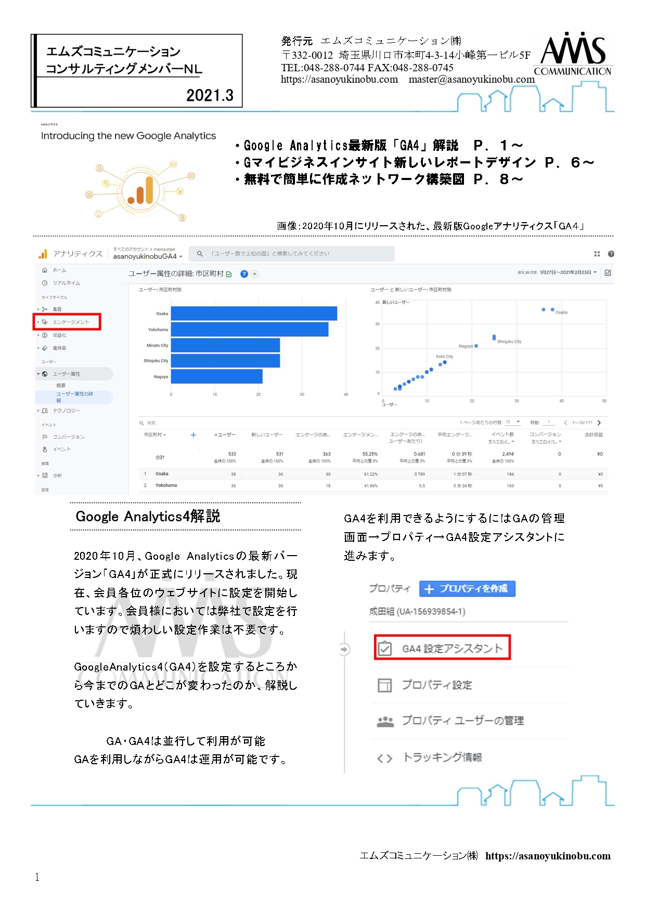This screenshot has width=645, height=913.
Task: Open the apps grid icon at top right
Action: tap(597, 254)
